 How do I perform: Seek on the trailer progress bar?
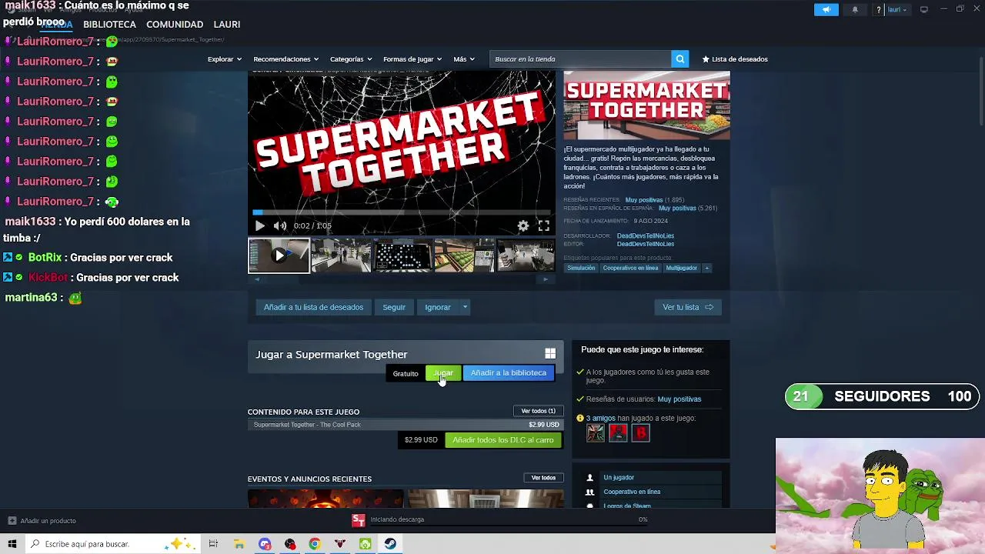[401, 212]
